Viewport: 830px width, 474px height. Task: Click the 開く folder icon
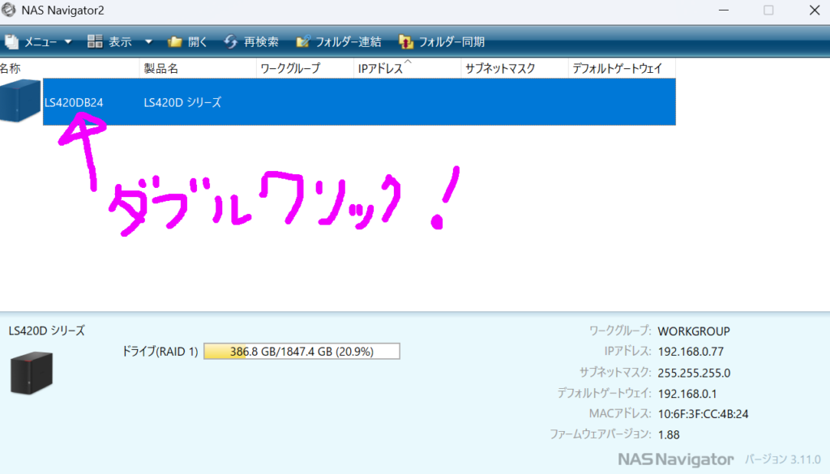pos(175,42)
